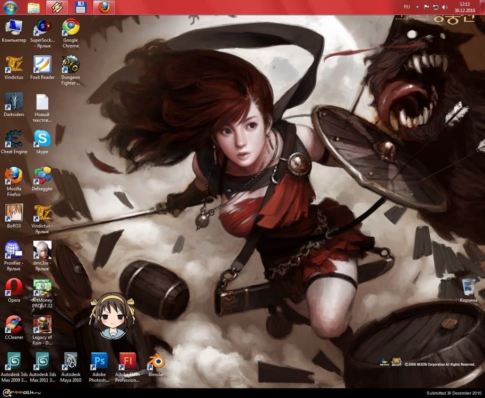Select the Opera browser desktop icon
Screen dimensions: 485x398
point(14,287)
